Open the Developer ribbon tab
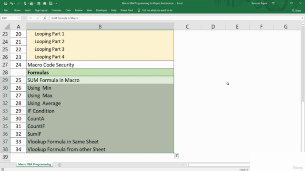 102,10
